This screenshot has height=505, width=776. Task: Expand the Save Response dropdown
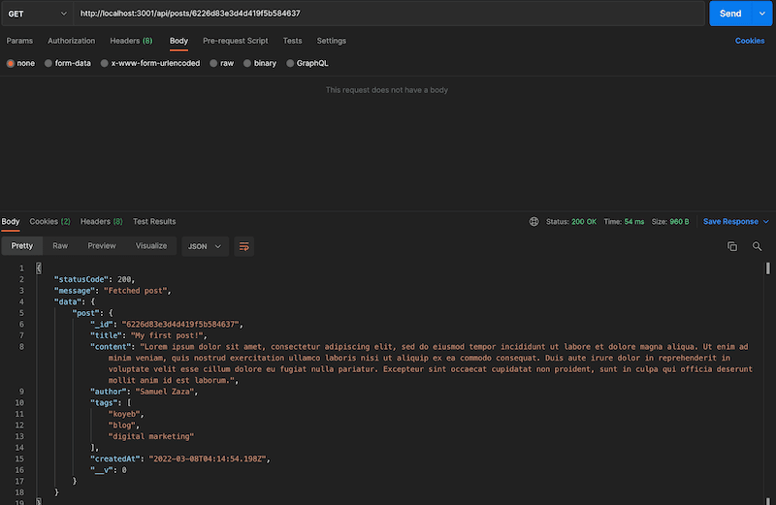click(x=766, y=222)
